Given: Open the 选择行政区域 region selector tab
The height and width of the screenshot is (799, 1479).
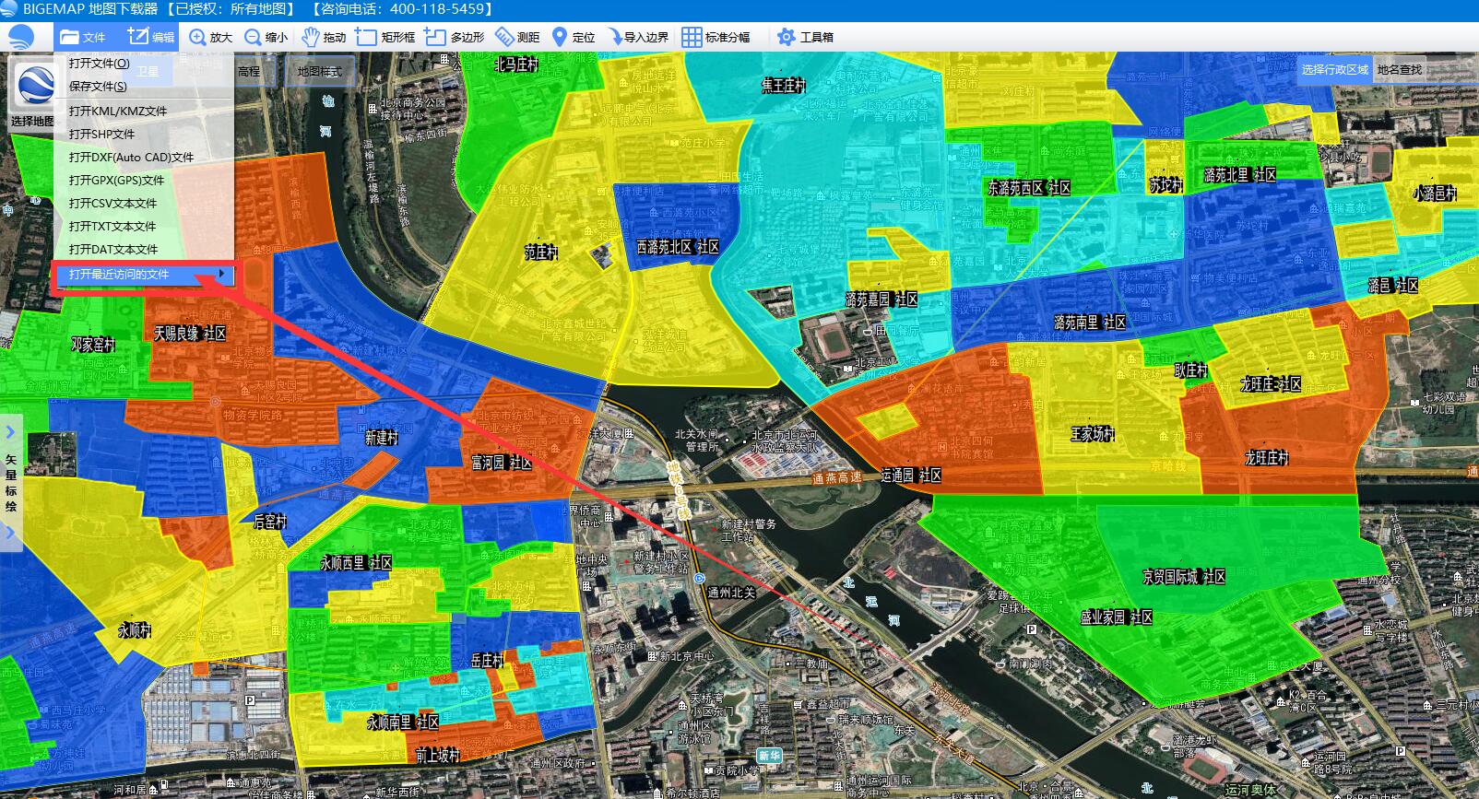Looking at the screenshot, I should [x=1335, y=70].
